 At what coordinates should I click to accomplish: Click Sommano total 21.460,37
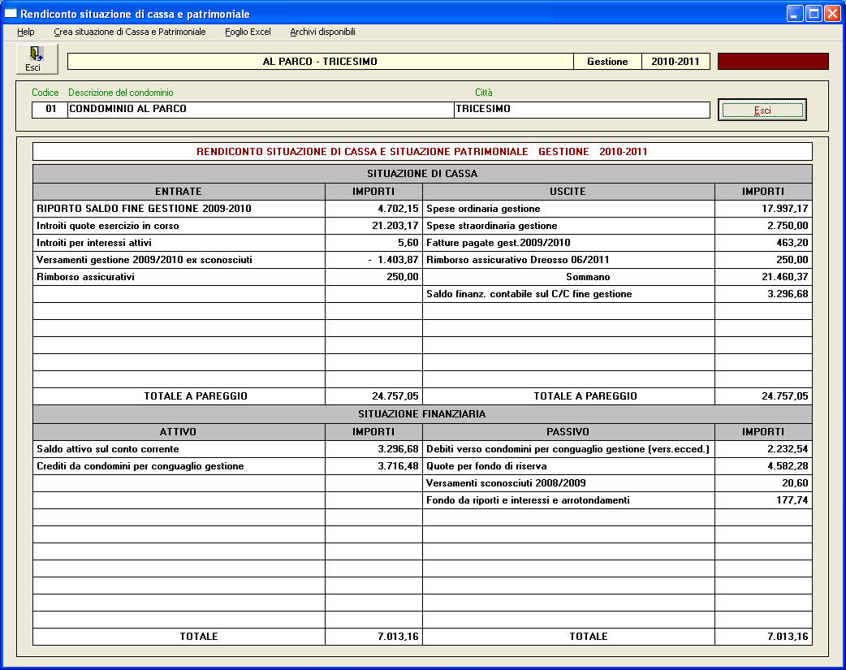click(x=763, y=277)
